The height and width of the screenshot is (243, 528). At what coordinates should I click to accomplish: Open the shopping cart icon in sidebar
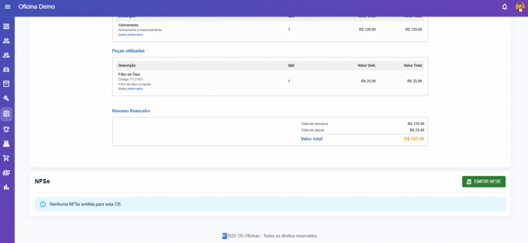(7, 158)
